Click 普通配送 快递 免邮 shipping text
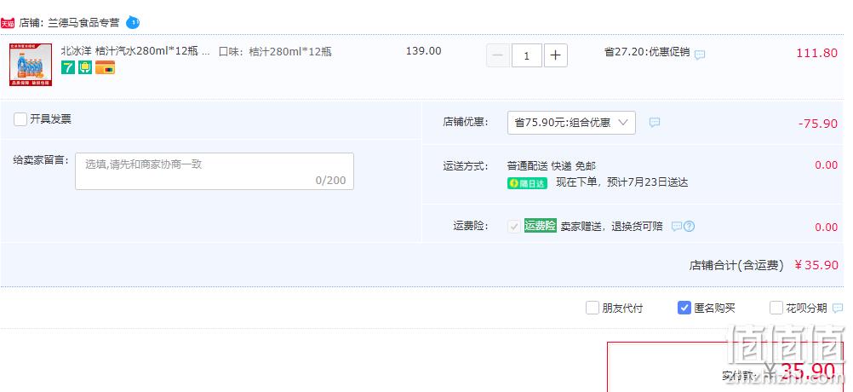 click(x=552, y=165)
